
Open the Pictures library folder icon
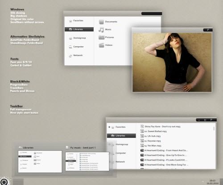click(102, 37)
